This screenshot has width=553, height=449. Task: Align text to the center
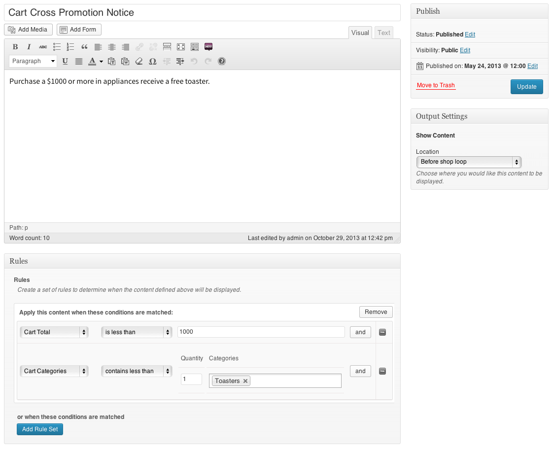point(112,47)
